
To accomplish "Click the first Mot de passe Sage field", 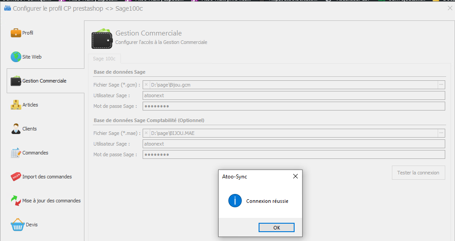I will 294,106.
